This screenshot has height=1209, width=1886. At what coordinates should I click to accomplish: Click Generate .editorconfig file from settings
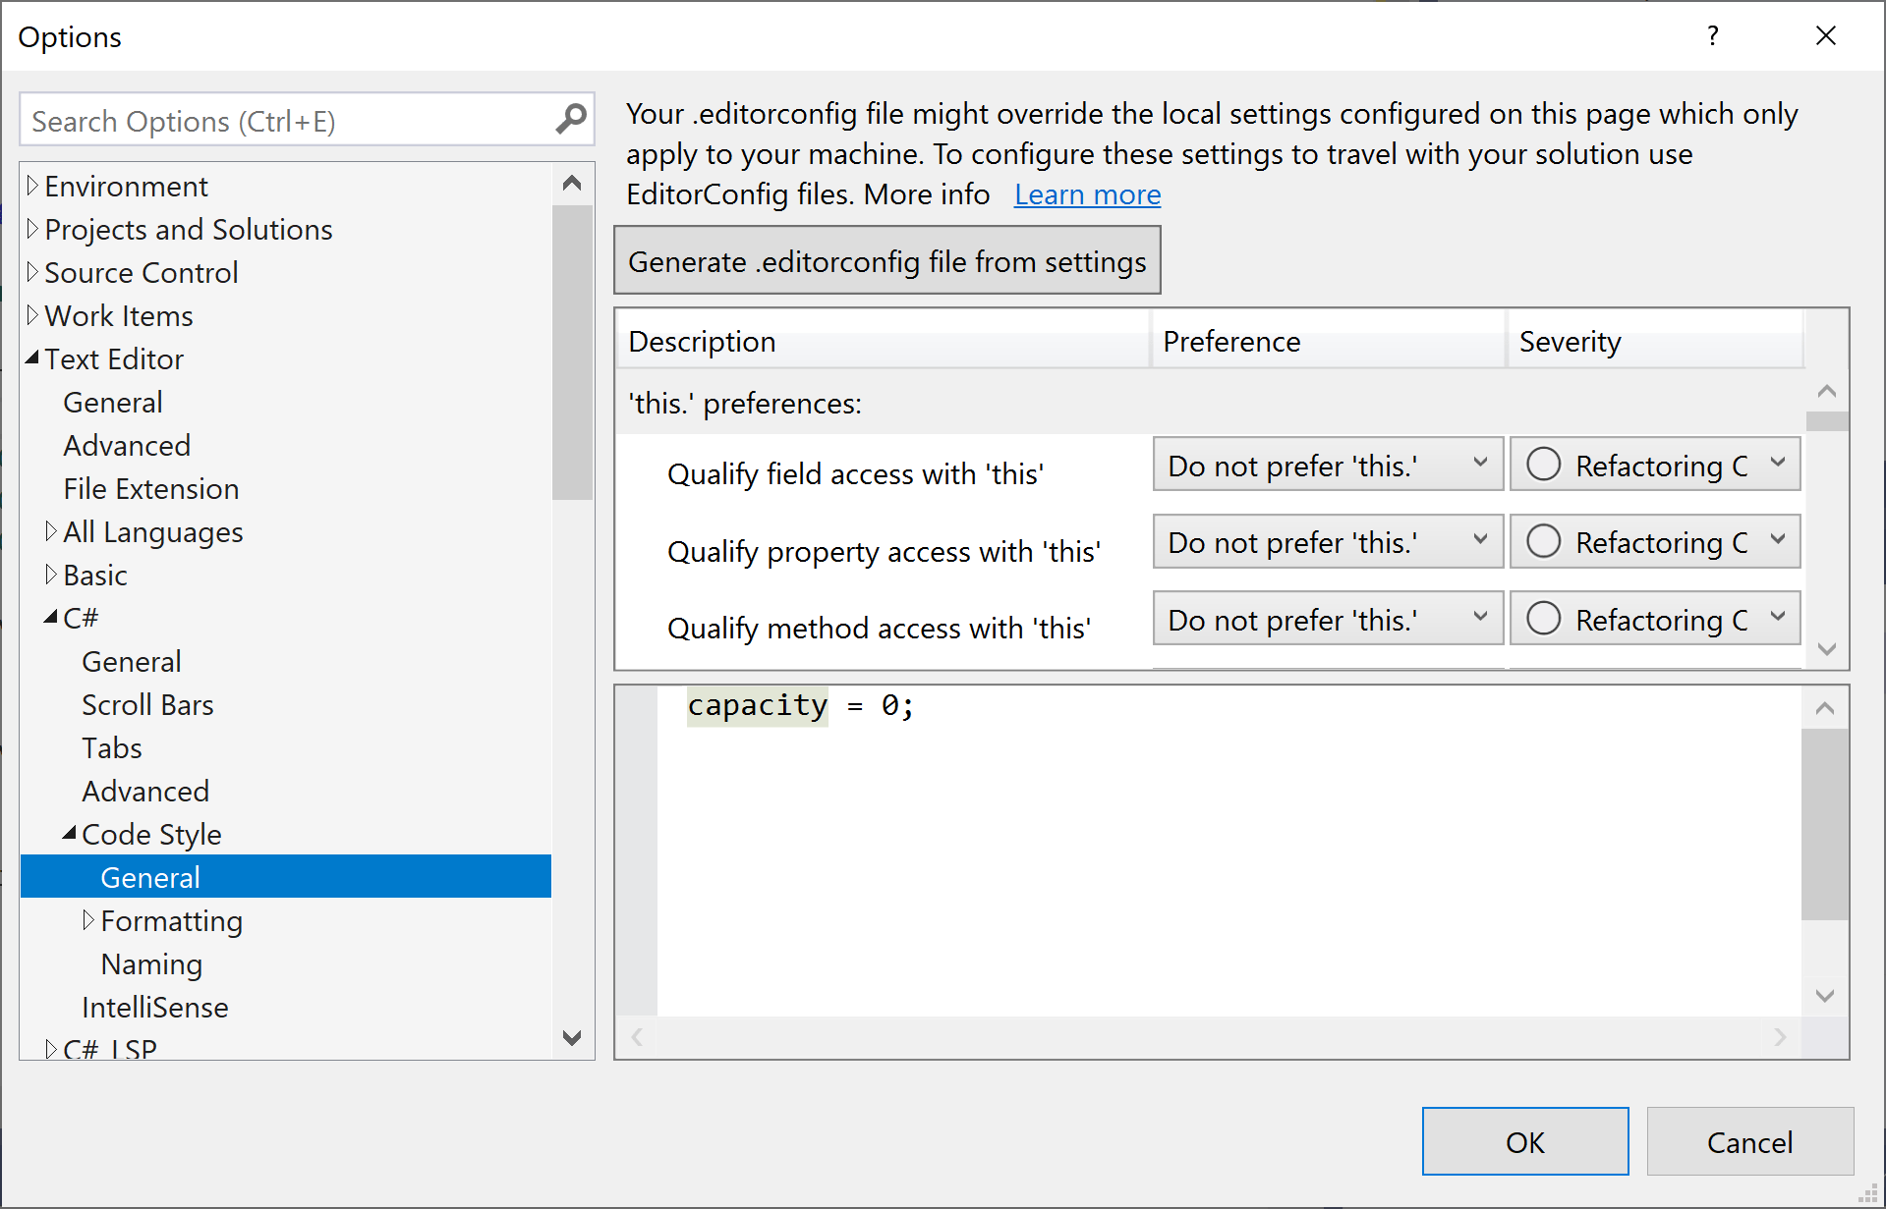886,260
